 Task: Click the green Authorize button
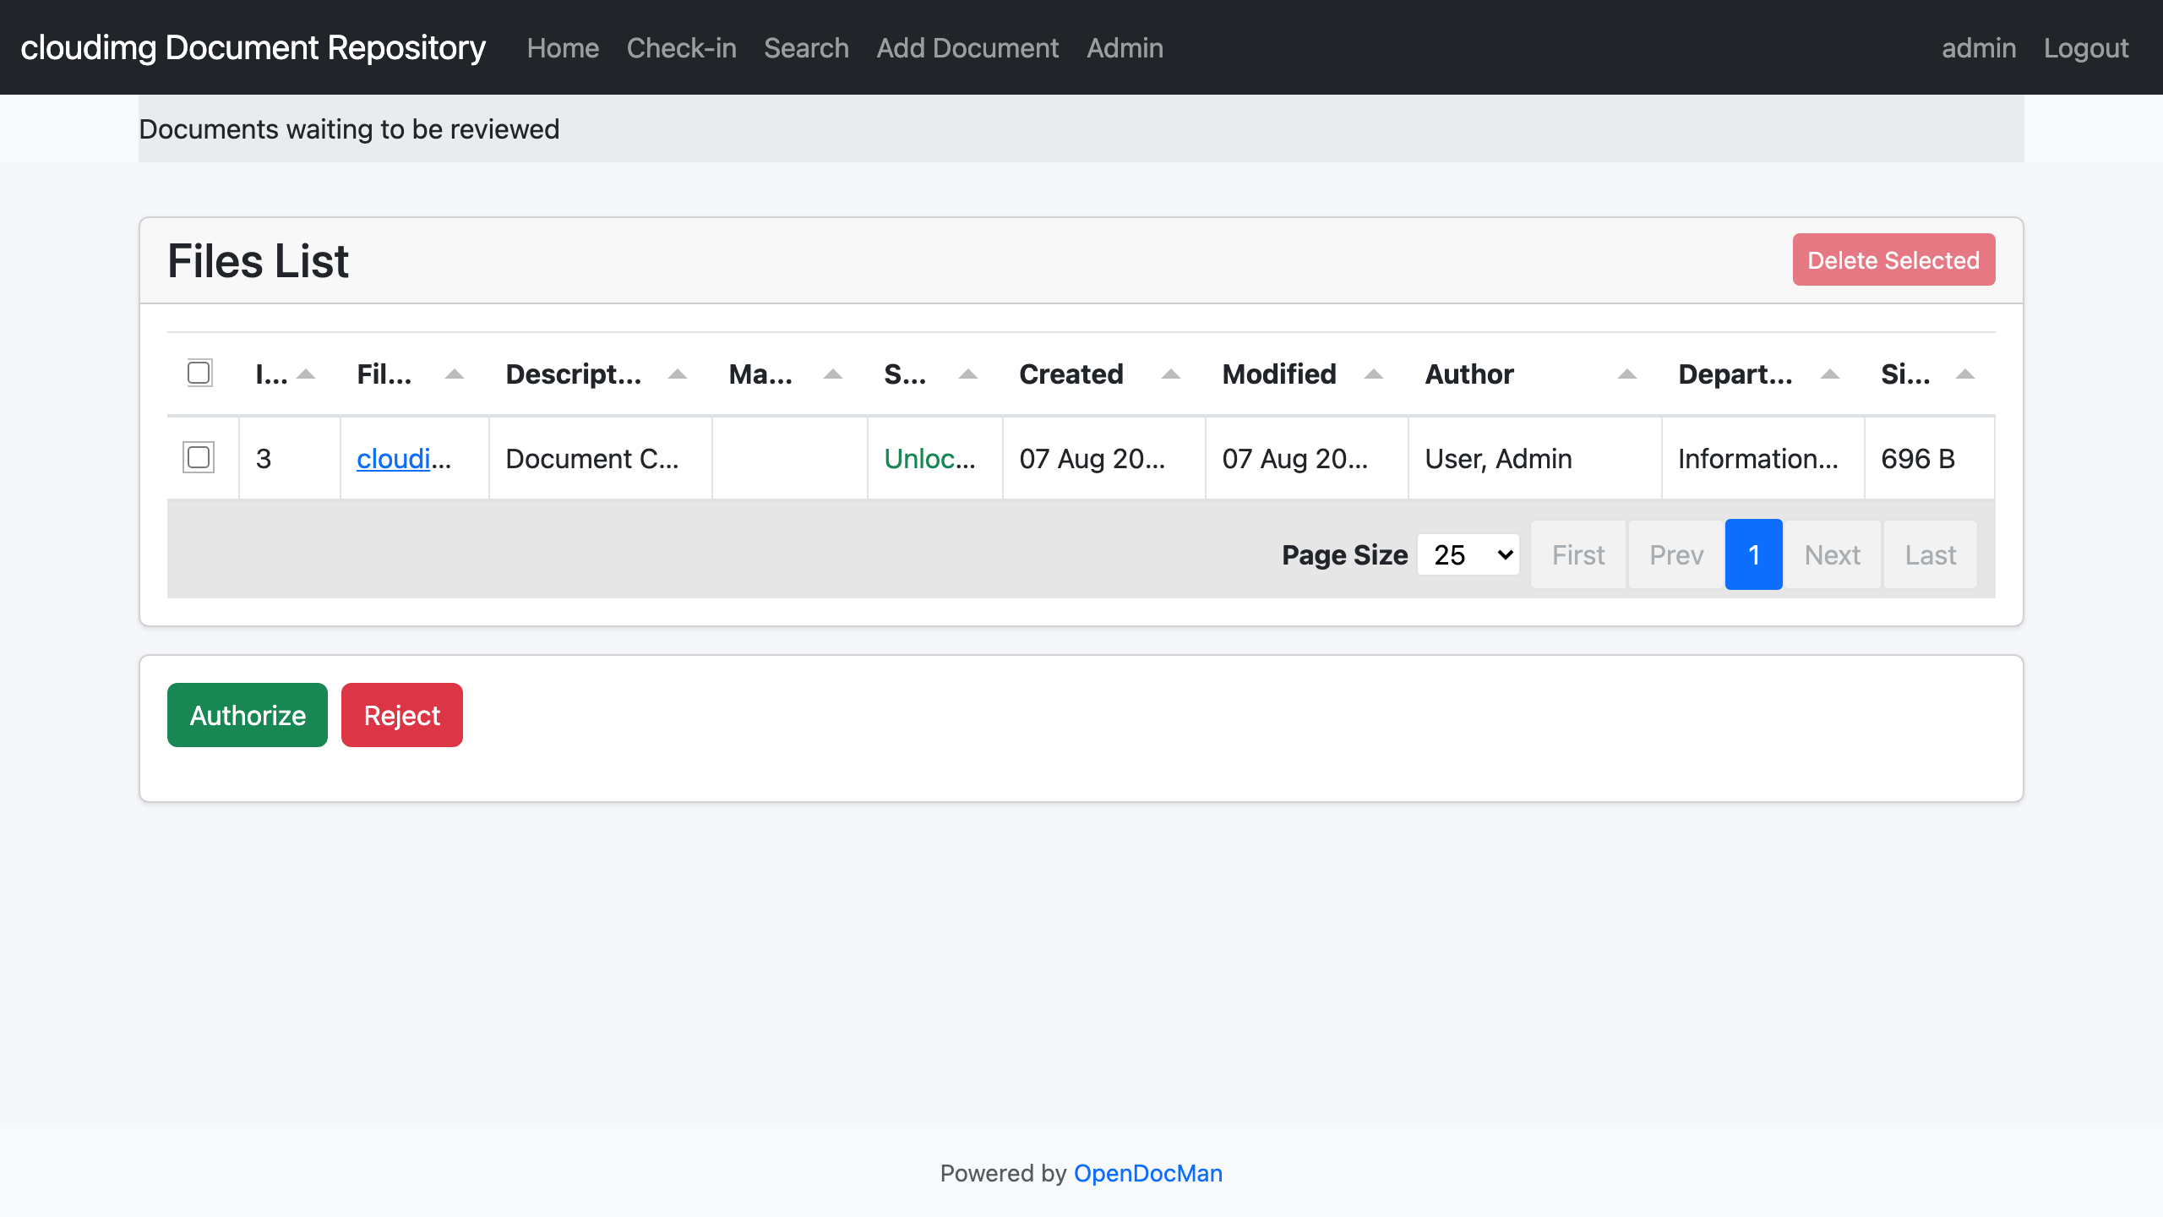248,715
